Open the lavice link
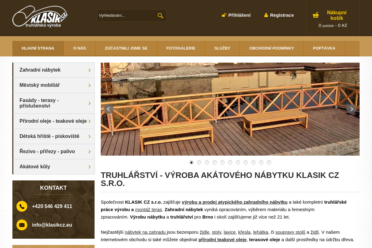372x248 pixels. pos(230,232)
